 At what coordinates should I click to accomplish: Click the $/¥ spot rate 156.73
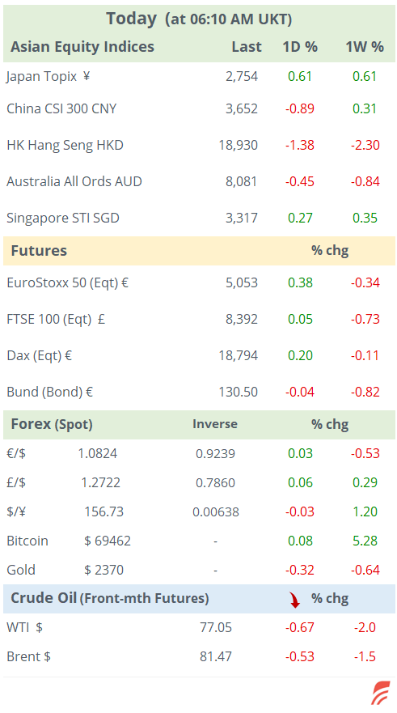(x=104, y=511)
